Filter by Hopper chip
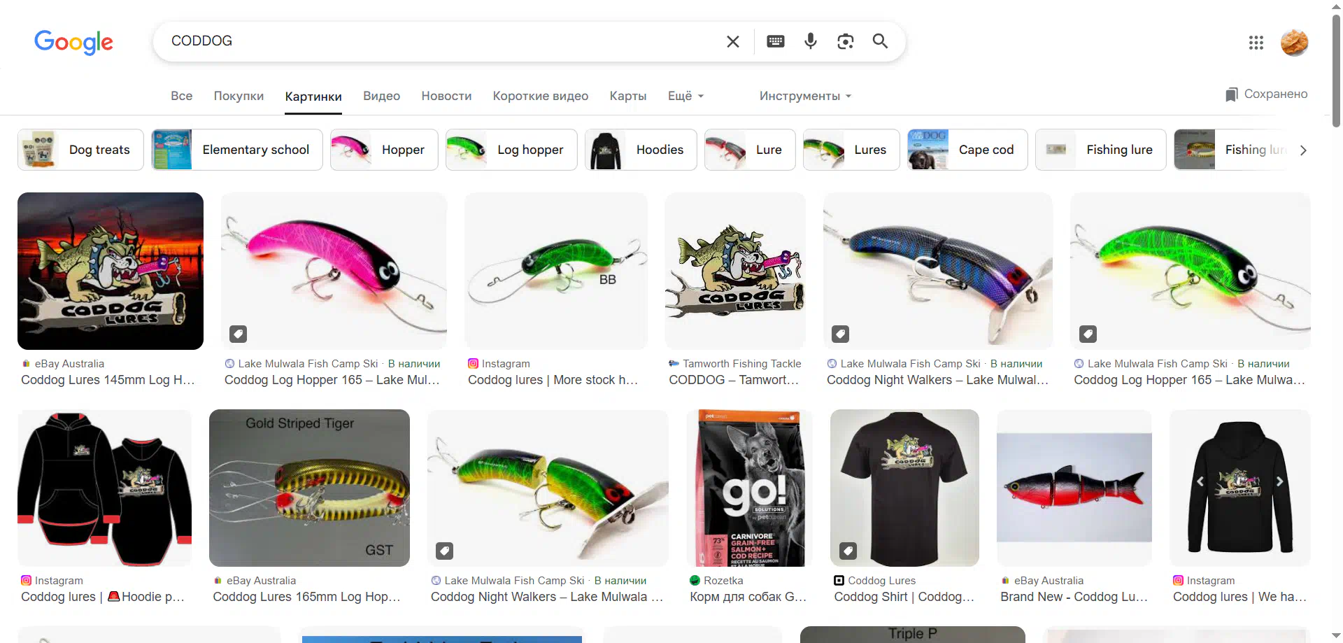 point(384,150)
